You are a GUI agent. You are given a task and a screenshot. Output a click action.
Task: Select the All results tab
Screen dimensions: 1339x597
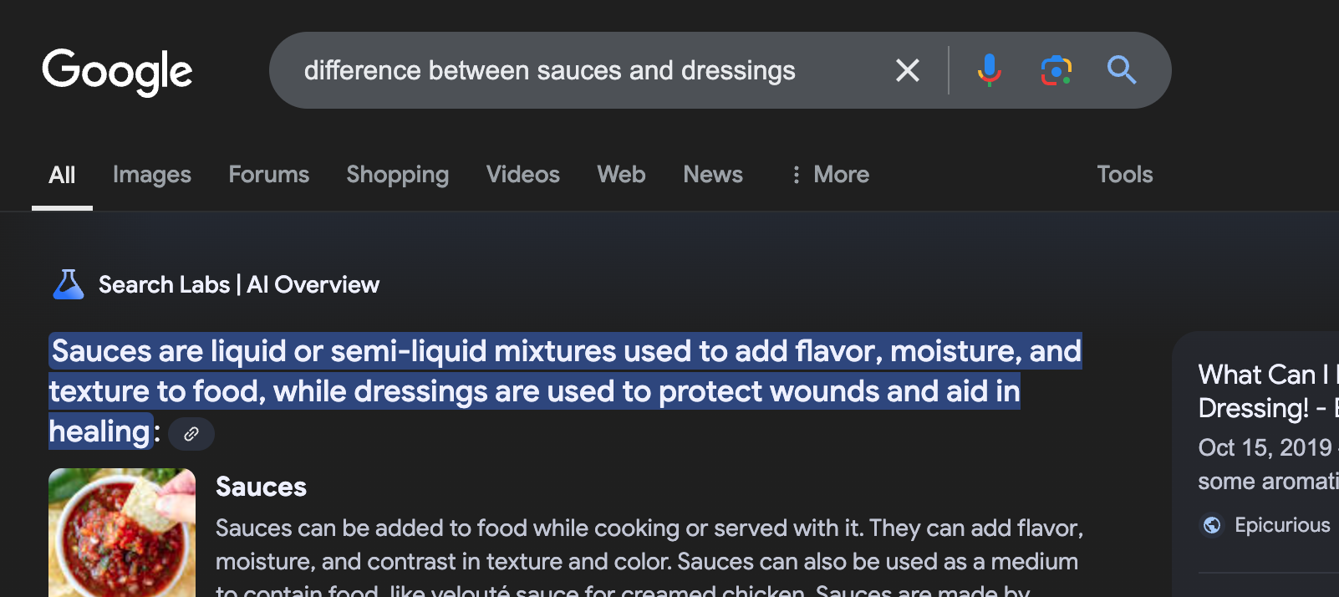pyautogui.click(x=62, y=175)
